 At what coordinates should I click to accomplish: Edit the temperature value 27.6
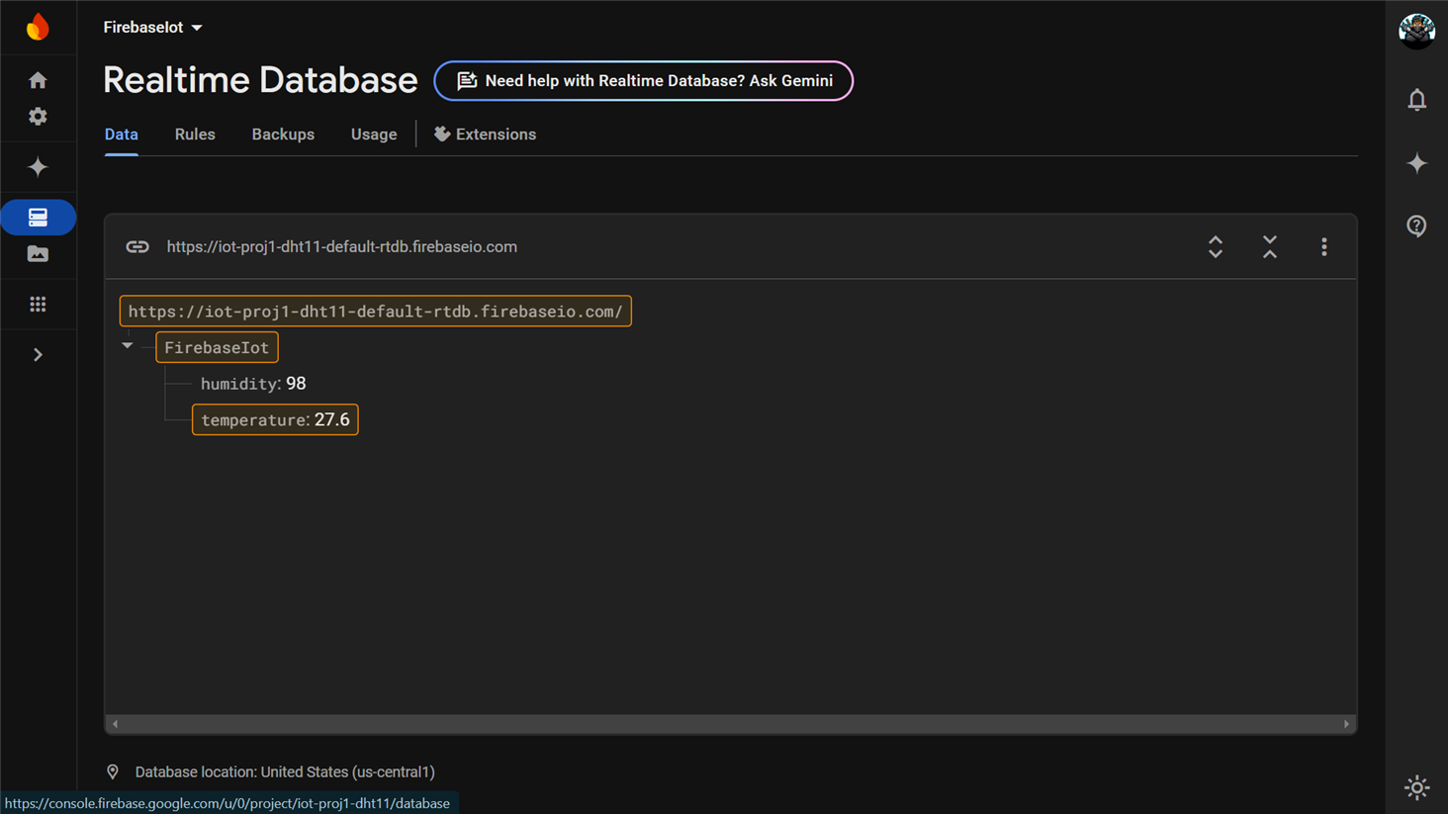(x=332, y=420)
